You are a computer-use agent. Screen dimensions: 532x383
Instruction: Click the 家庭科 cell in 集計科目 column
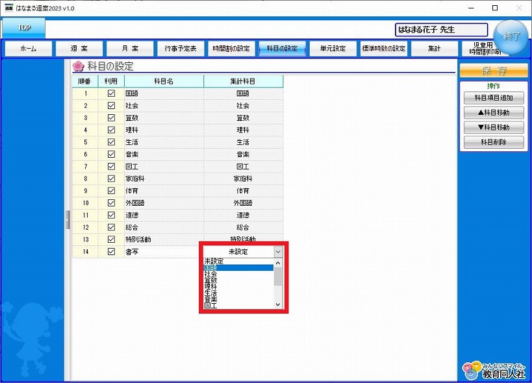click(x=244, y=179)
